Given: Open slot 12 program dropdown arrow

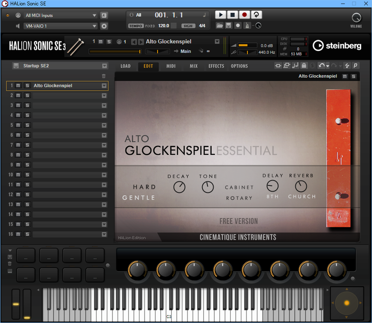Looking at the screenshot, I should tap(104, 195).
